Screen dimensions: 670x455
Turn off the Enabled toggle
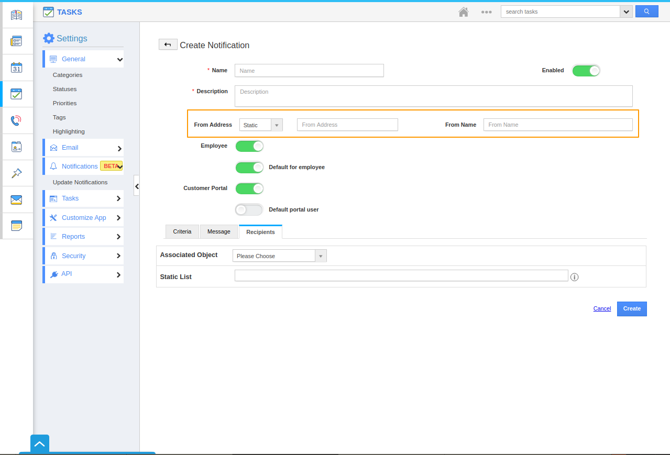(x=586, y=71)
